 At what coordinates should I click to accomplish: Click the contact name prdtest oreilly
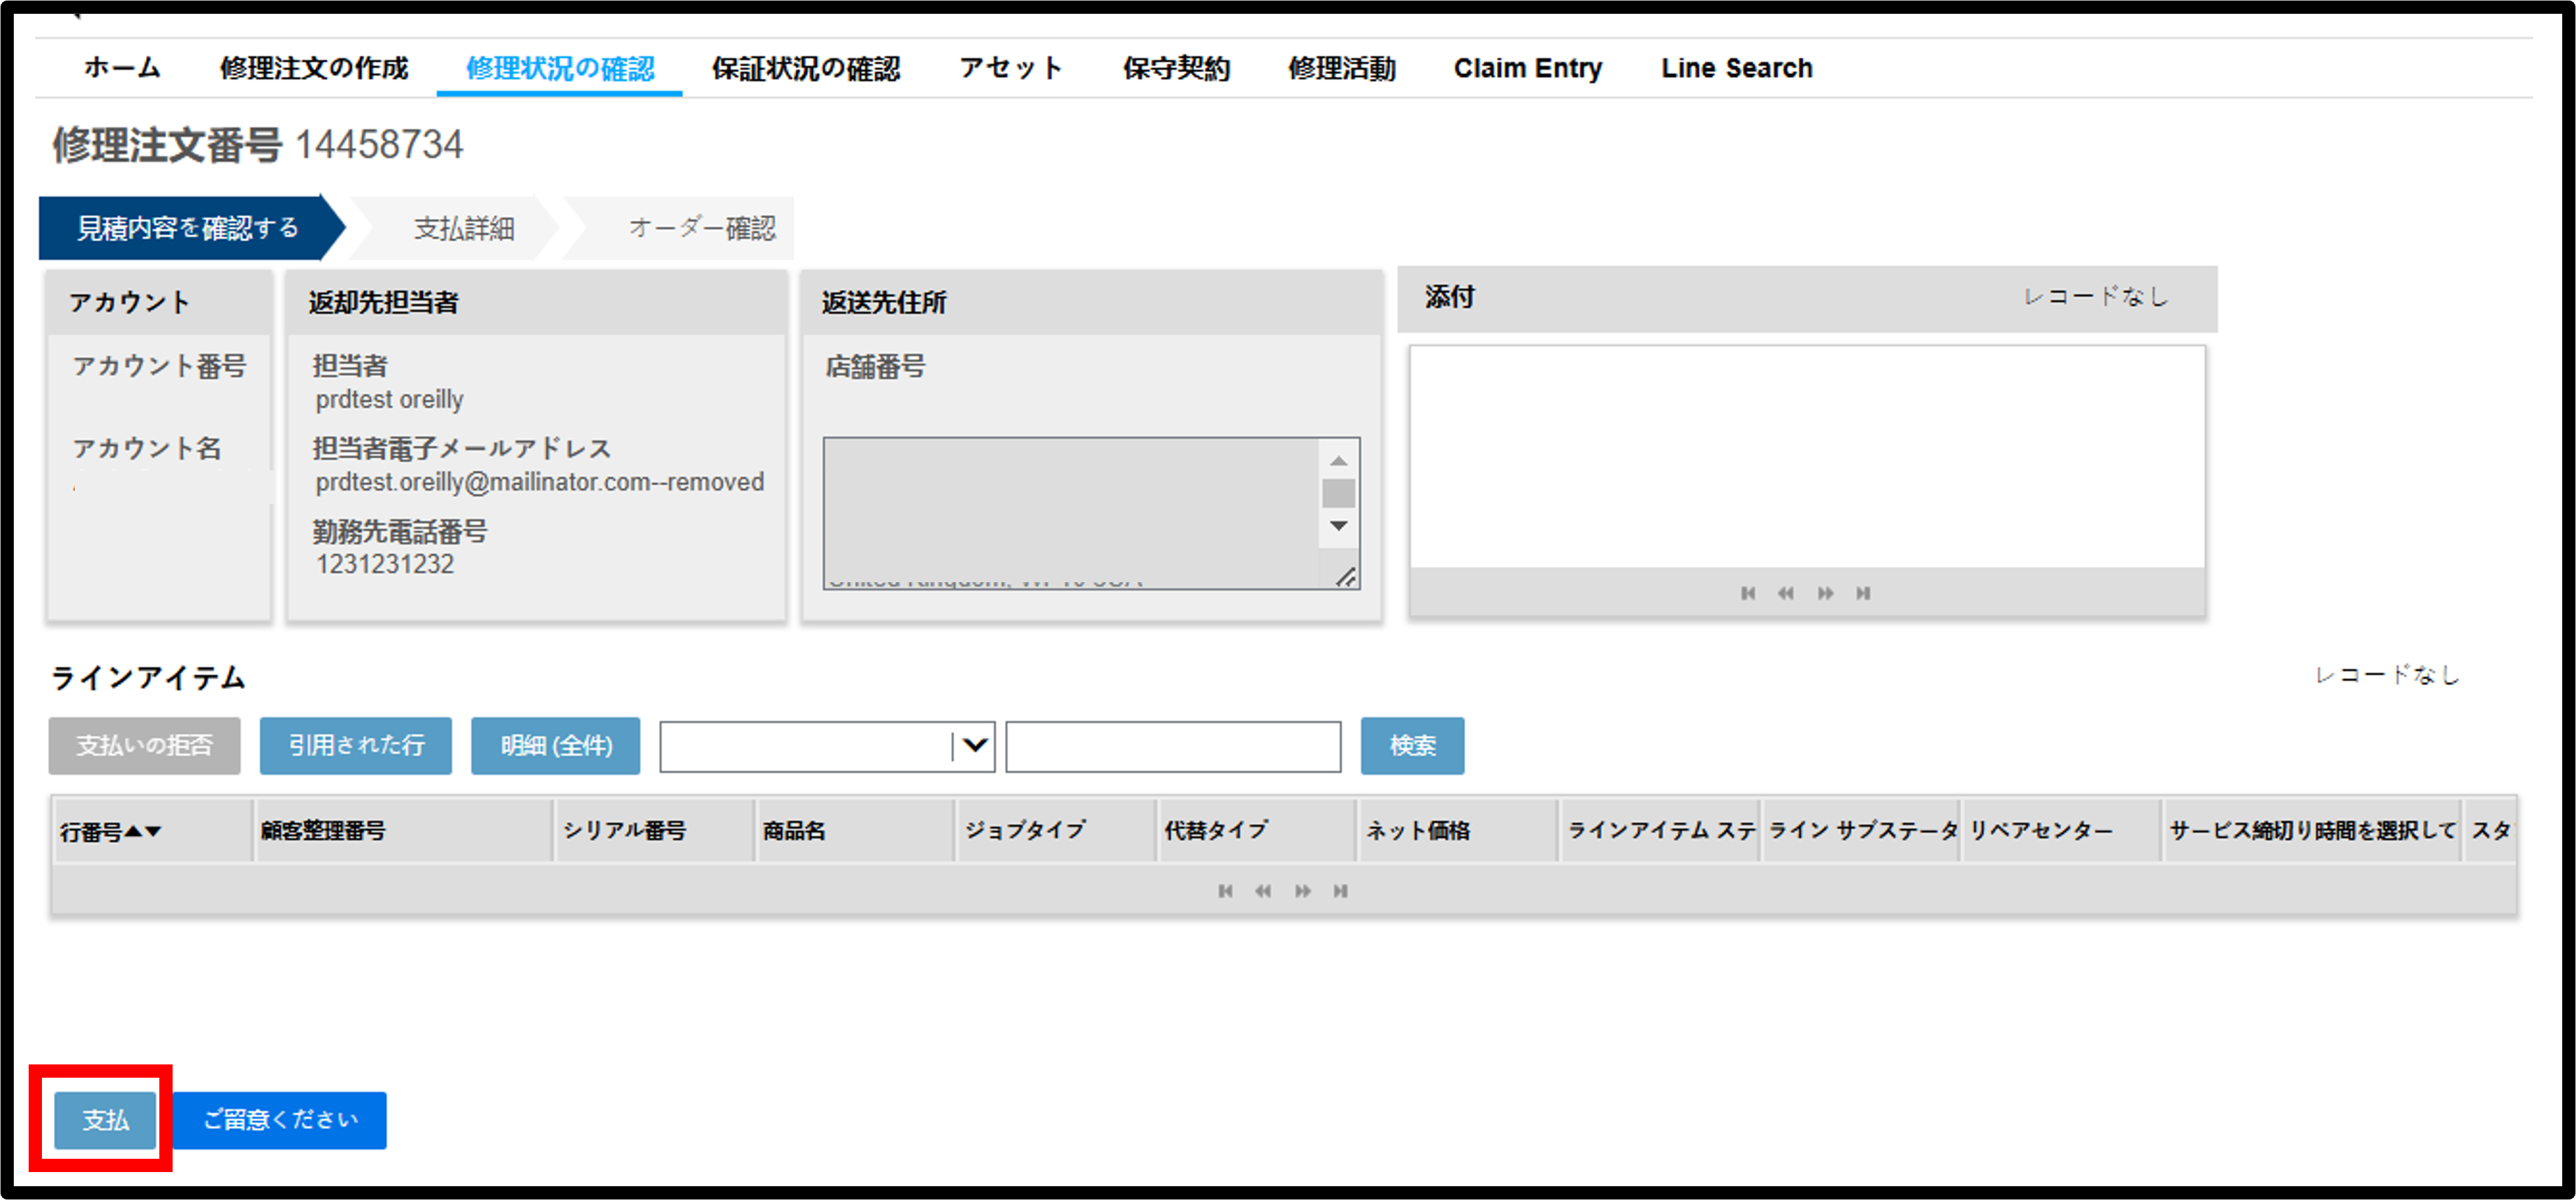point(390,399)
